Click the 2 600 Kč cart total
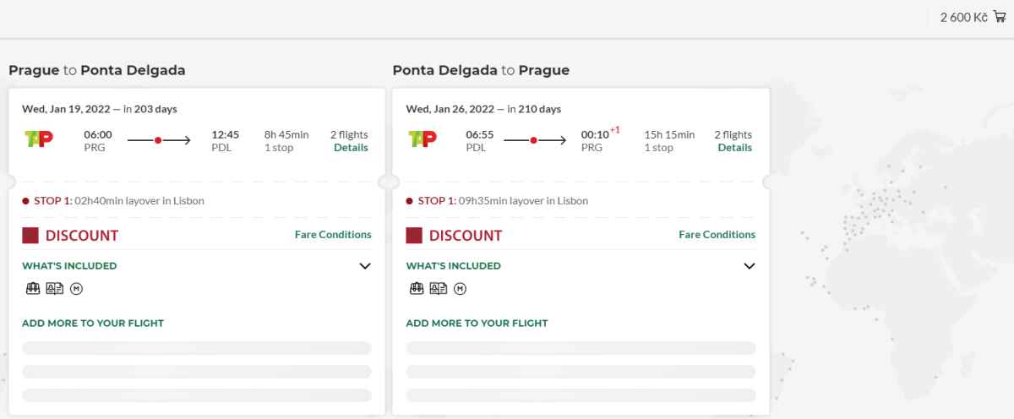1014x419 pixels. click(963, 17)
